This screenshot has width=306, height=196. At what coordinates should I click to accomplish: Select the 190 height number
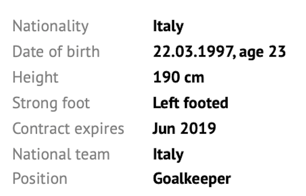(164, 77)
